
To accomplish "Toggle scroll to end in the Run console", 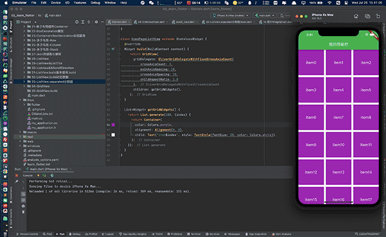I will tap(23, 200).
